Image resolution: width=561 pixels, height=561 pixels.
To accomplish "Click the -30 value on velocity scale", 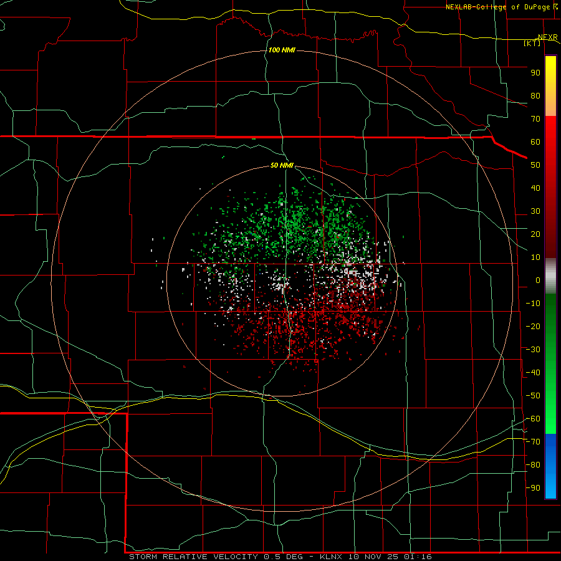I will coord(533,350).
